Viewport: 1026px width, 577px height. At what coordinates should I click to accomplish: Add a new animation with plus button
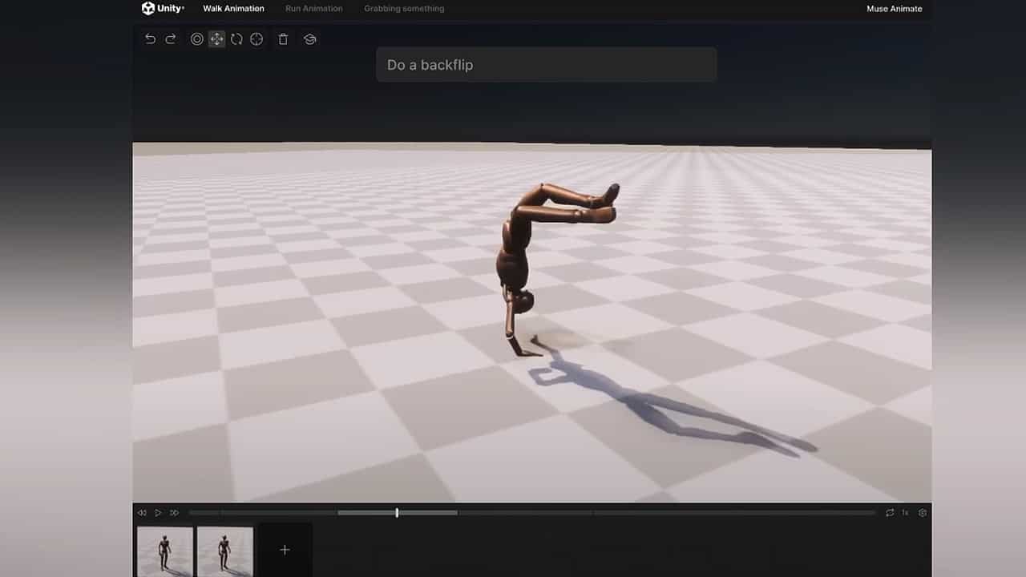[285, 550]
